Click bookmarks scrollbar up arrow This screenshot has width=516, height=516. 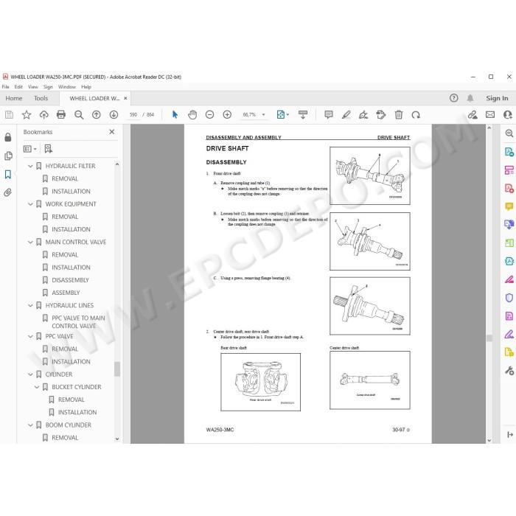click(117, 164)
